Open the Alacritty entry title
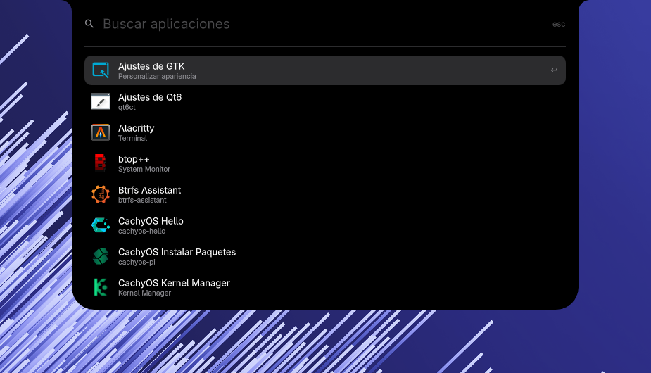Viewport: 651px width, 373px height. 136,128
